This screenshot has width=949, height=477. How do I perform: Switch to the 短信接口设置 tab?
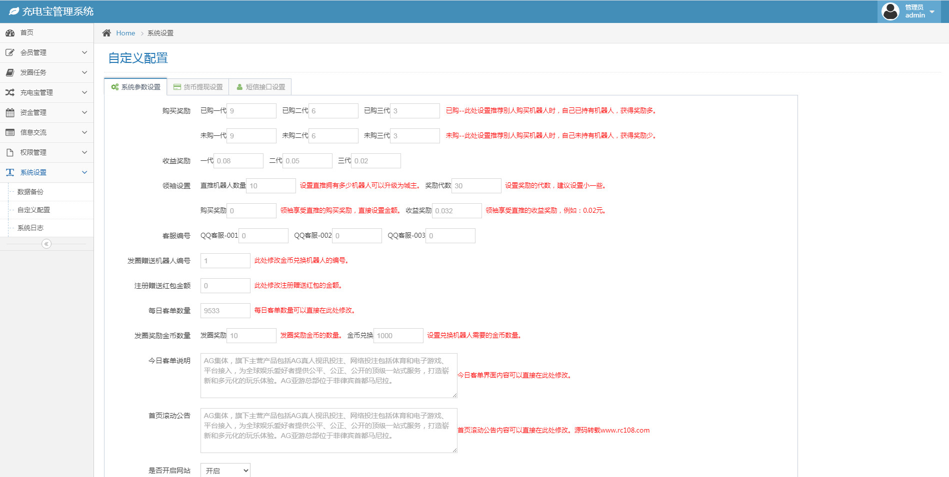click(x=260, y=87)
